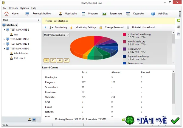Screen dimensions: 183x128
Task: Open the Home toolbar house icon
Action: click(x=7, y=14)
